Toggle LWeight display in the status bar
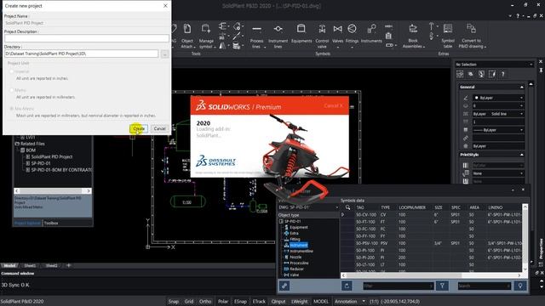Viewport: 545px width, 306px height. (x=300, y=302)
